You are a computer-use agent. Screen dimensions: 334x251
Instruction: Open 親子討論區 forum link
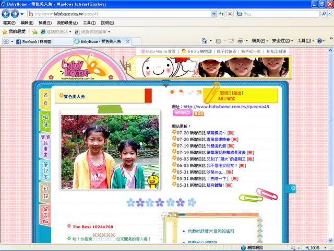click(x=226, y=51)
